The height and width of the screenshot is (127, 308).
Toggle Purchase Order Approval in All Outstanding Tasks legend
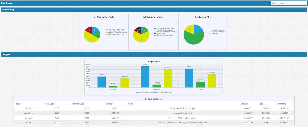(163, 30)
